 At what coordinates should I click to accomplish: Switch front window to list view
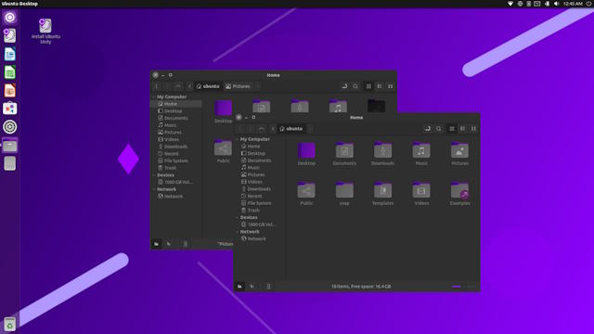point(462,129)
